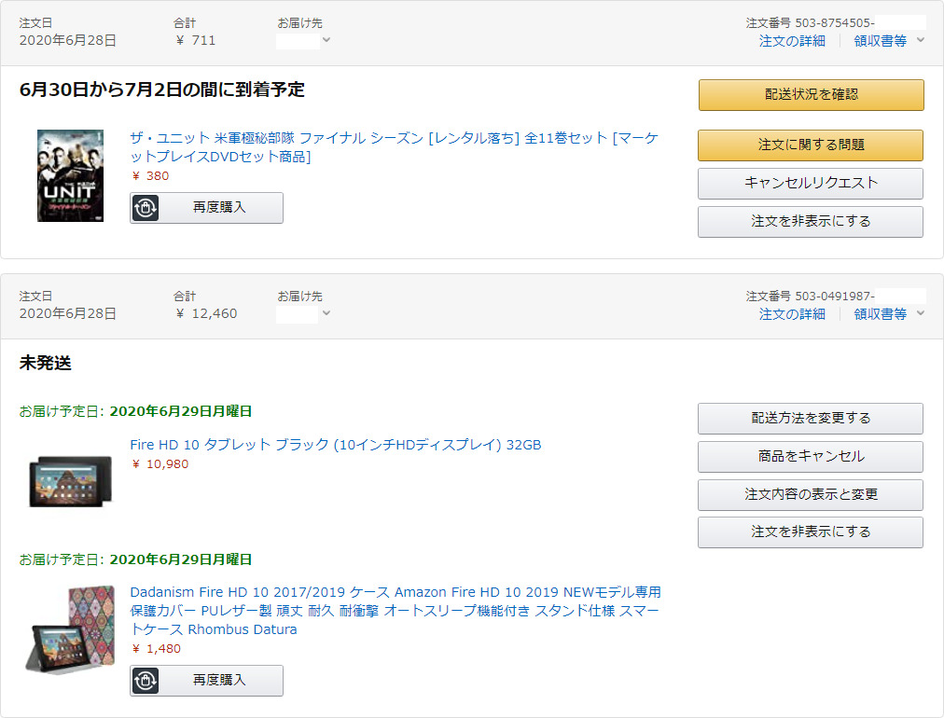Open the ザ・ユニット DVD set title link

tap(393, 138)
